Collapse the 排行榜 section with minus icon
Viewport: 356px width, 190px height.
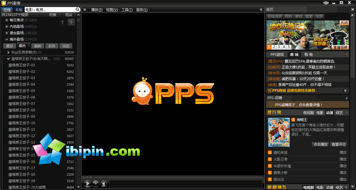point(347,113)
